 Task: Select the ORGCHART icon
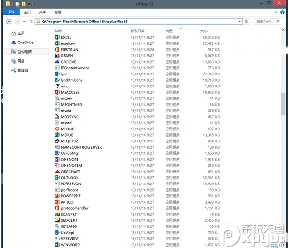(x=57, y=172)
